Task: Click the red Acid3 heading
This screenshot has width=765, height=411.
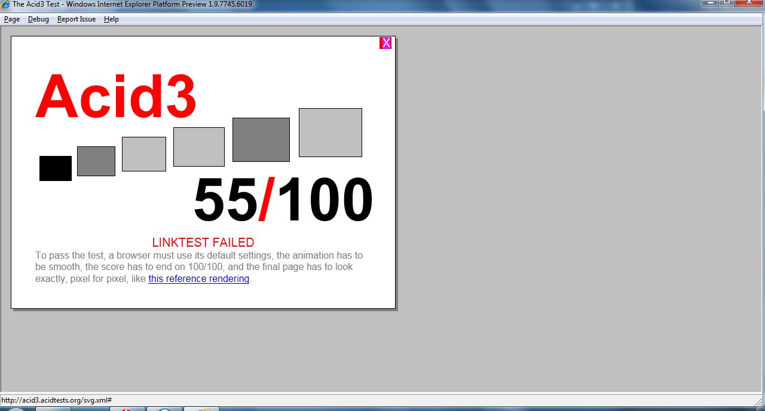Action: [x=116, y=94]
